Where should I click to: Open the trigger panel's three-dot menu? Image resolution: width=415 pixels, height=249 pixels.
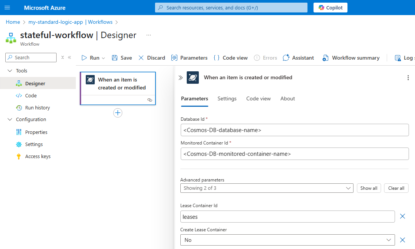pos(408,78)
